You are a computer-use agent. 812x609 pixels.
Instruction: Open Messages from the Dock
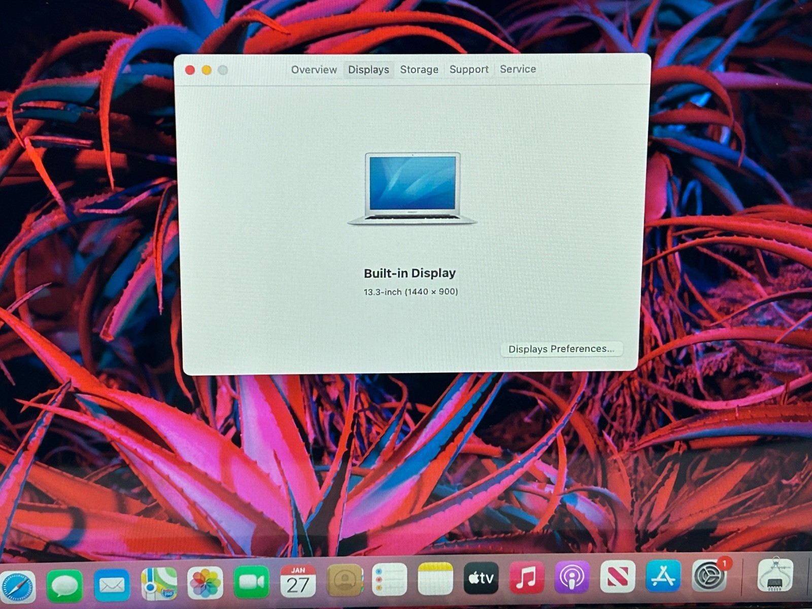point(65,585)
